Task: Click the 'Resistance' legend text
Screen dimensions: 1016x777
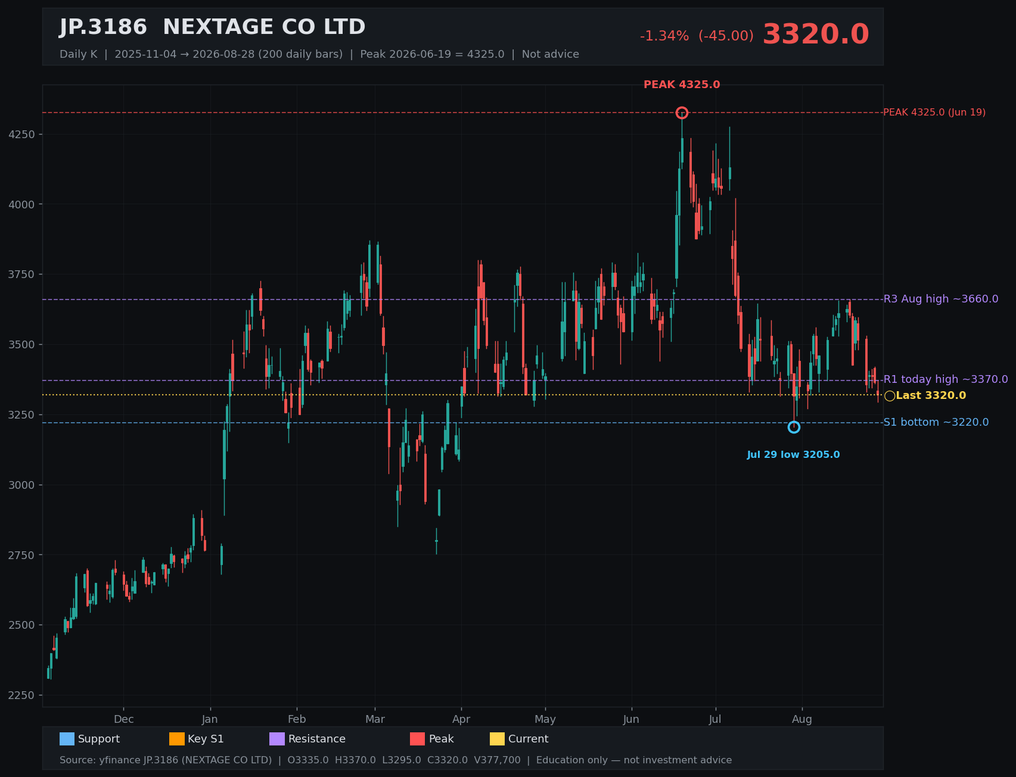Action: coord(317,739)
